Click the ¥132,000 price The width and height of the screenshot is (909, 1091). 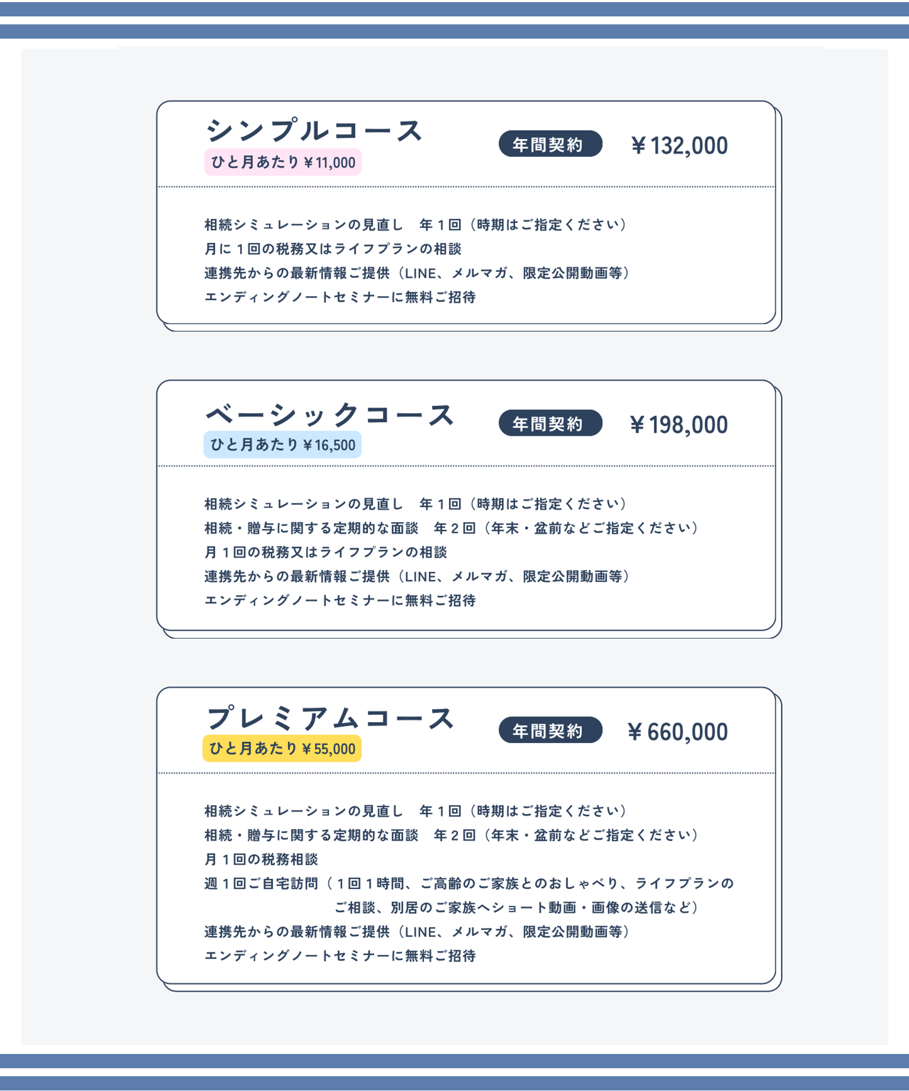pyautogui.click(x=680, y=146)
